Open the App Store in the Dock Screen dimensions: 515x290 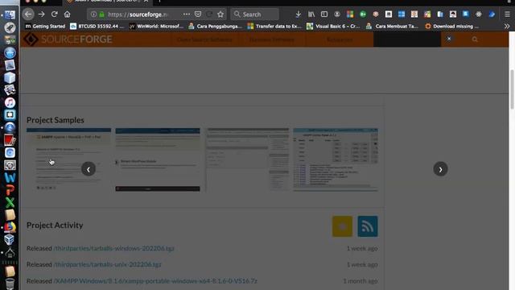coord(10,52)
